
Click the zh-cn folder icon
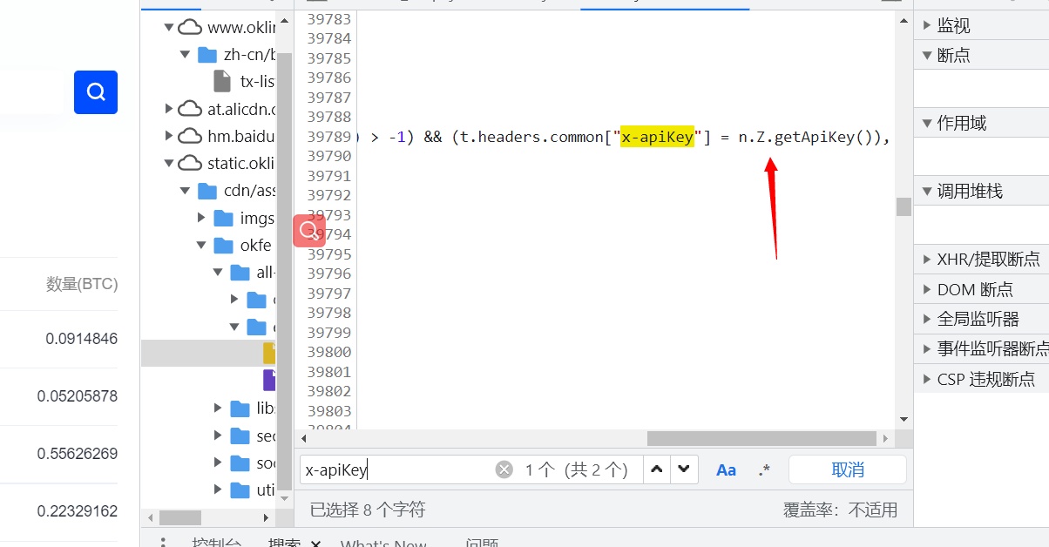(207, 55)
